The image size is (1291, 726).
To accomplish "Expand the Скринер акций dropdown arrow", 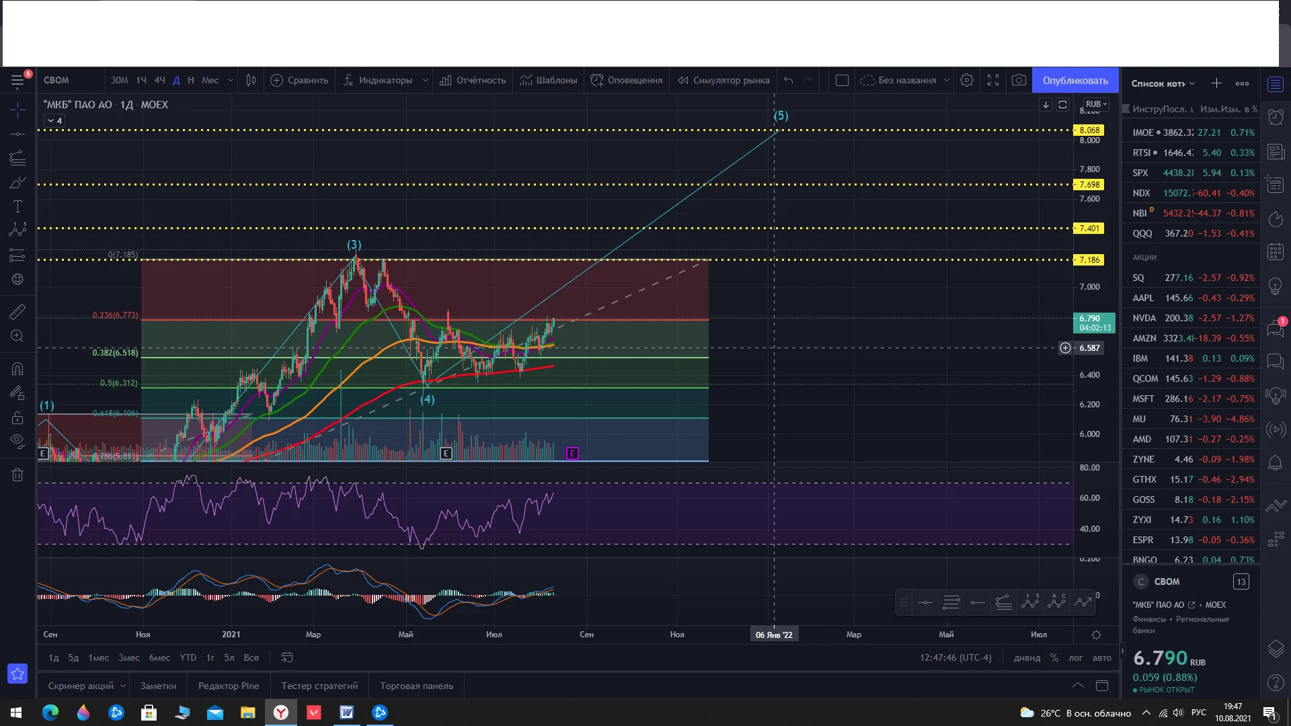I will pyautogui.click(x=123, y=686).
